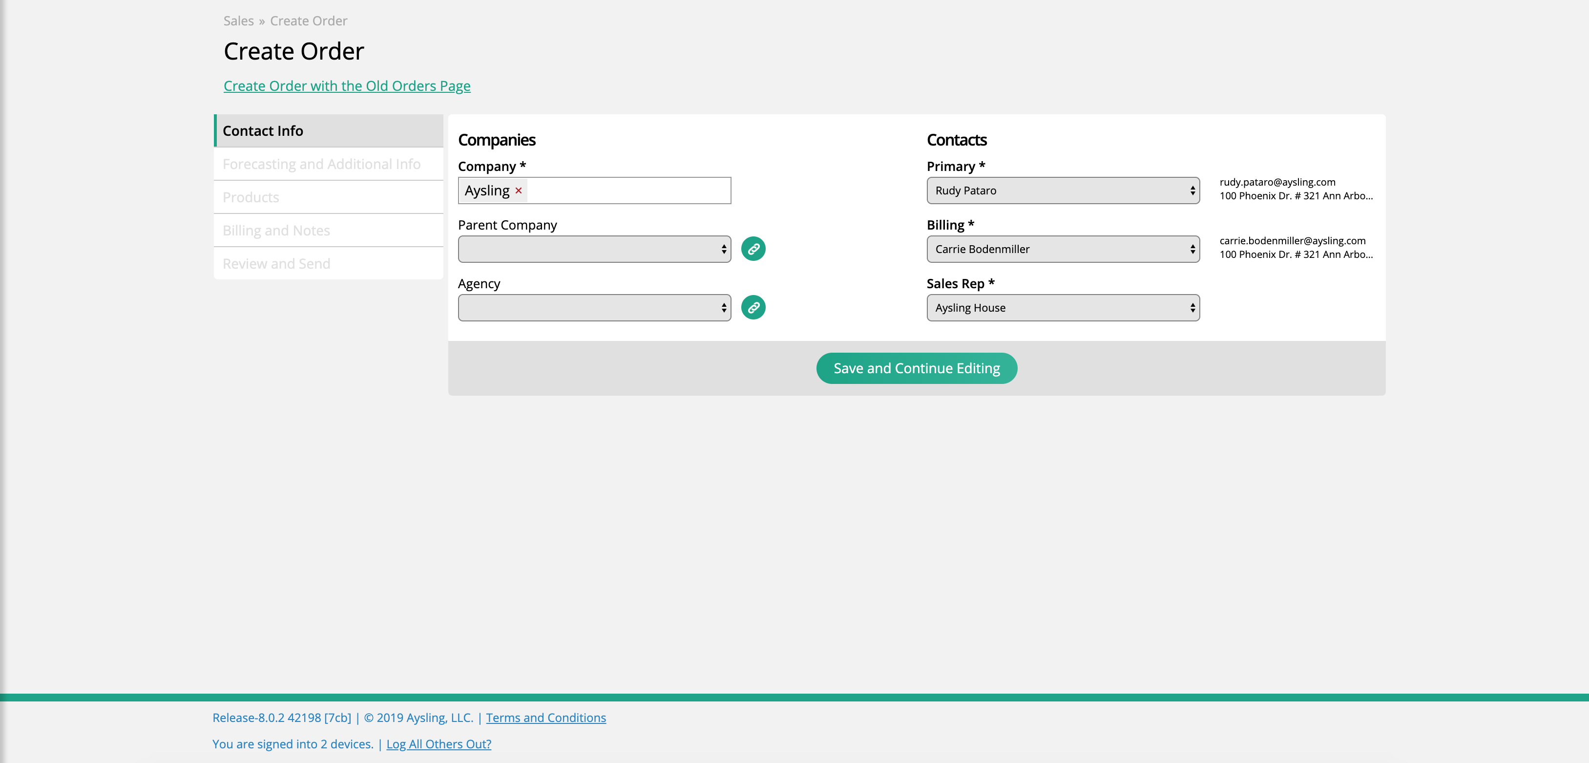Click the 'Sales Rep *' field label
The image size is (1589, 763).
(x=961, y=284)
